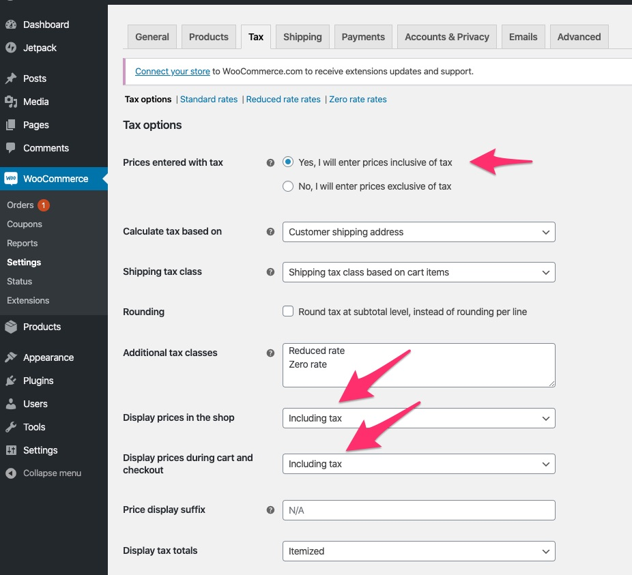Switch to the Emails settings tab
The height and width of the screenshot is (575, 632).
[x=523, y=37]
